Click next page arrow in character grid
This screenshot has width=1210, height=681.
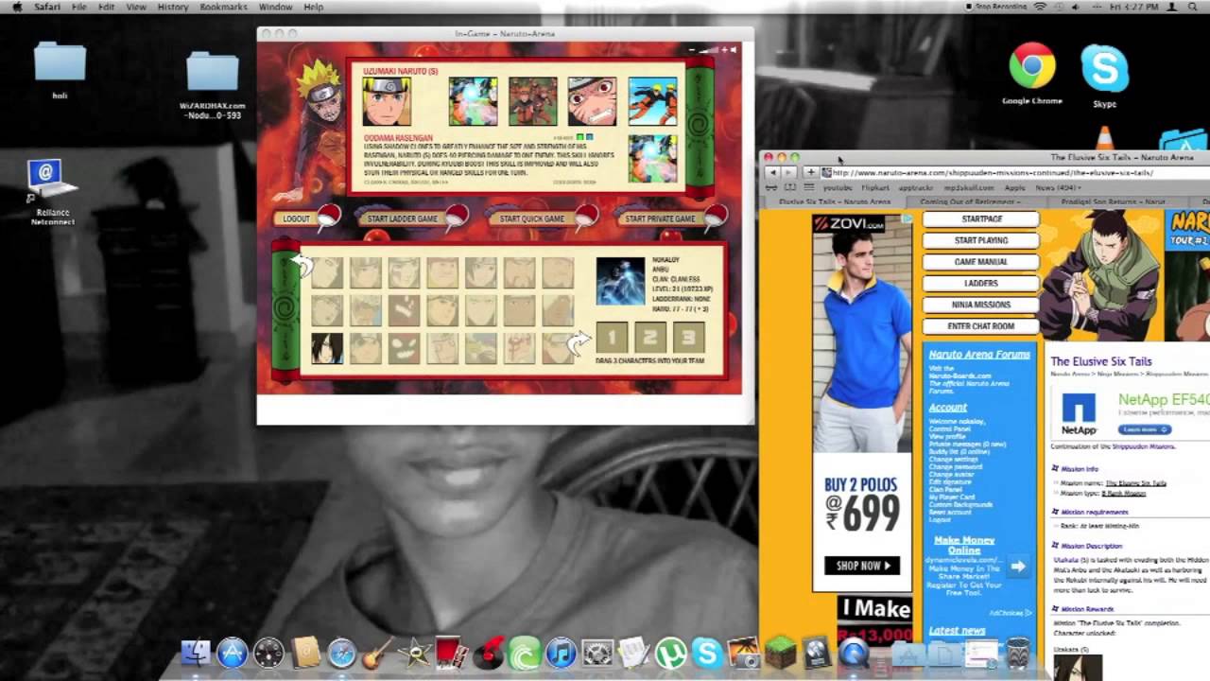click(579, 343)
